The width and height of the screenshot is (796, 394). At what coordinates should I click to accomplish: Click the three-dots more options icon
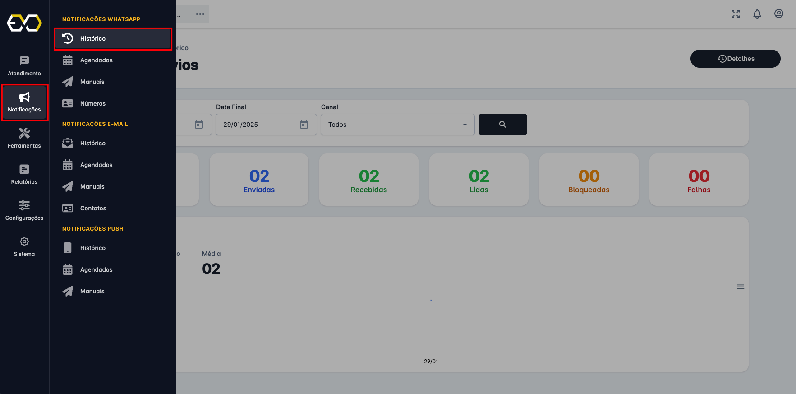point(200,14)
